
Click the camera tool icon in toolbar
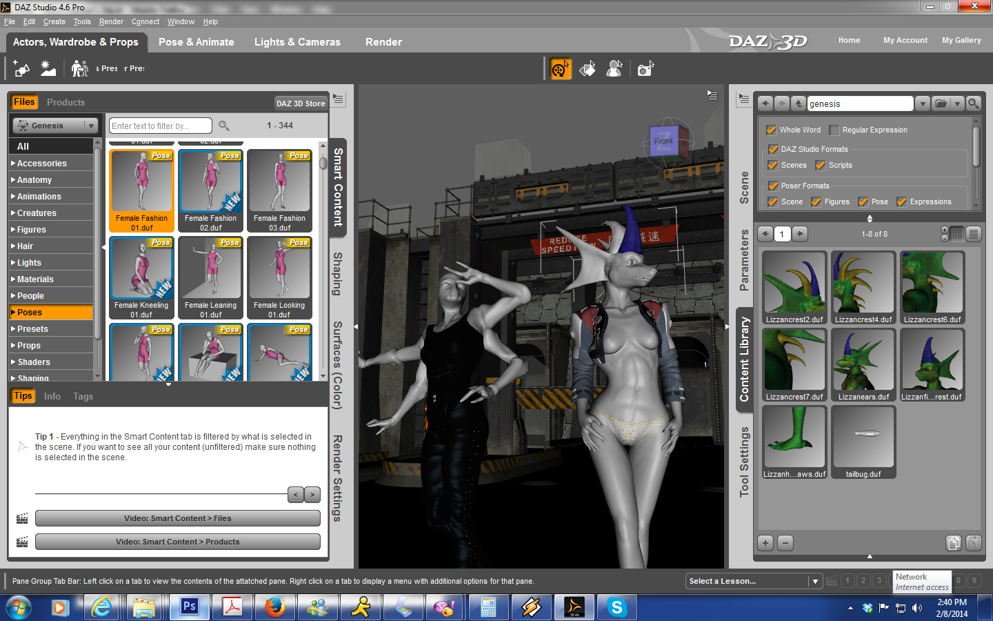645,69
